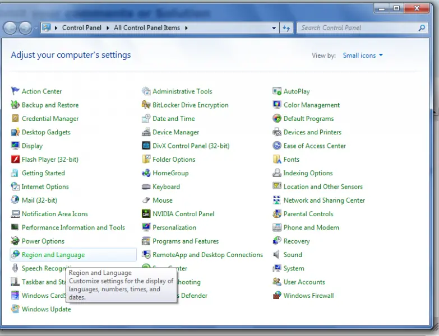
Task: Click the search magnifier icon
Action: pyautogui.click(x=422, y=28)
